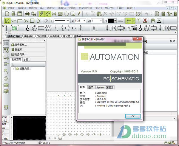Toggle the Symbols lightning tool
Screen dimensions: 179x146
41,14
